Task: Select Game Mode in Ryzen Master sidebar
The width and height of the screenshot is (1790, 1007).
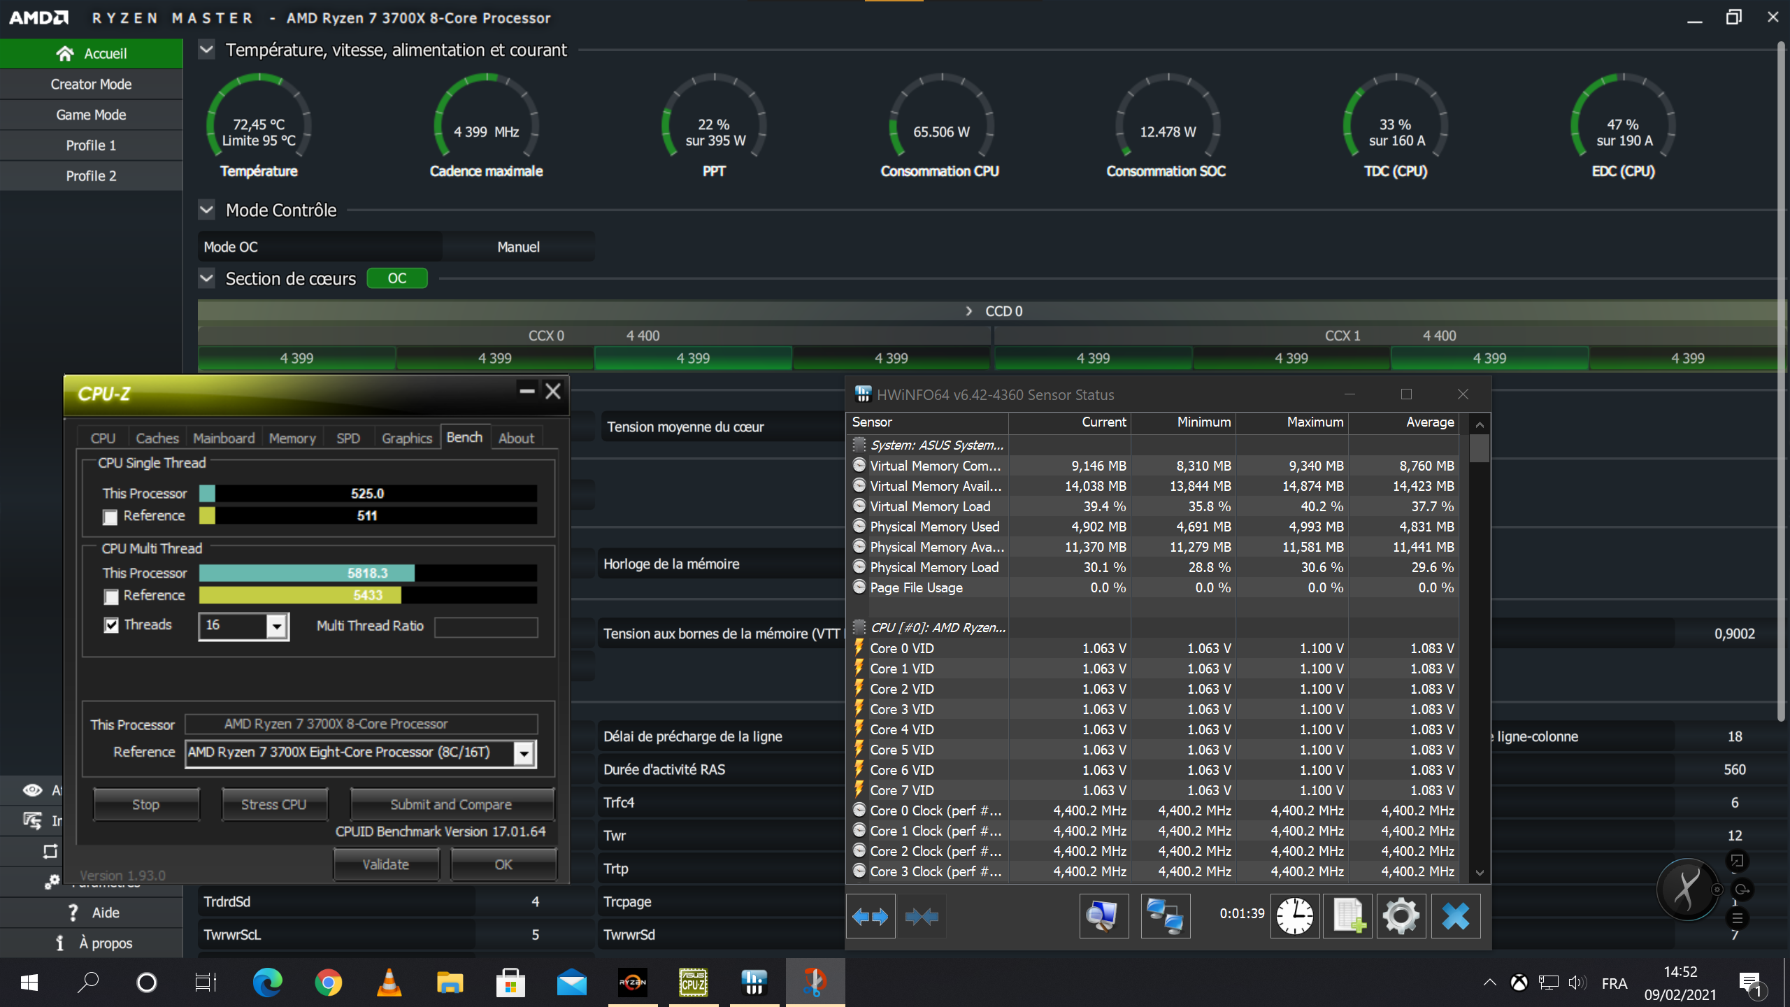Action: point(91,115)
